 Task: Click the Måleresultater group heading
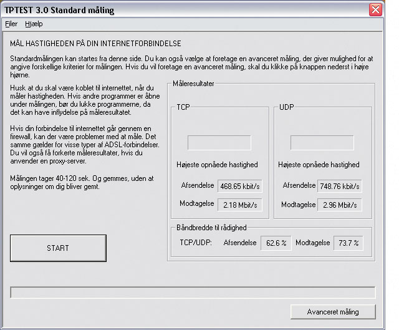(193, 84)
